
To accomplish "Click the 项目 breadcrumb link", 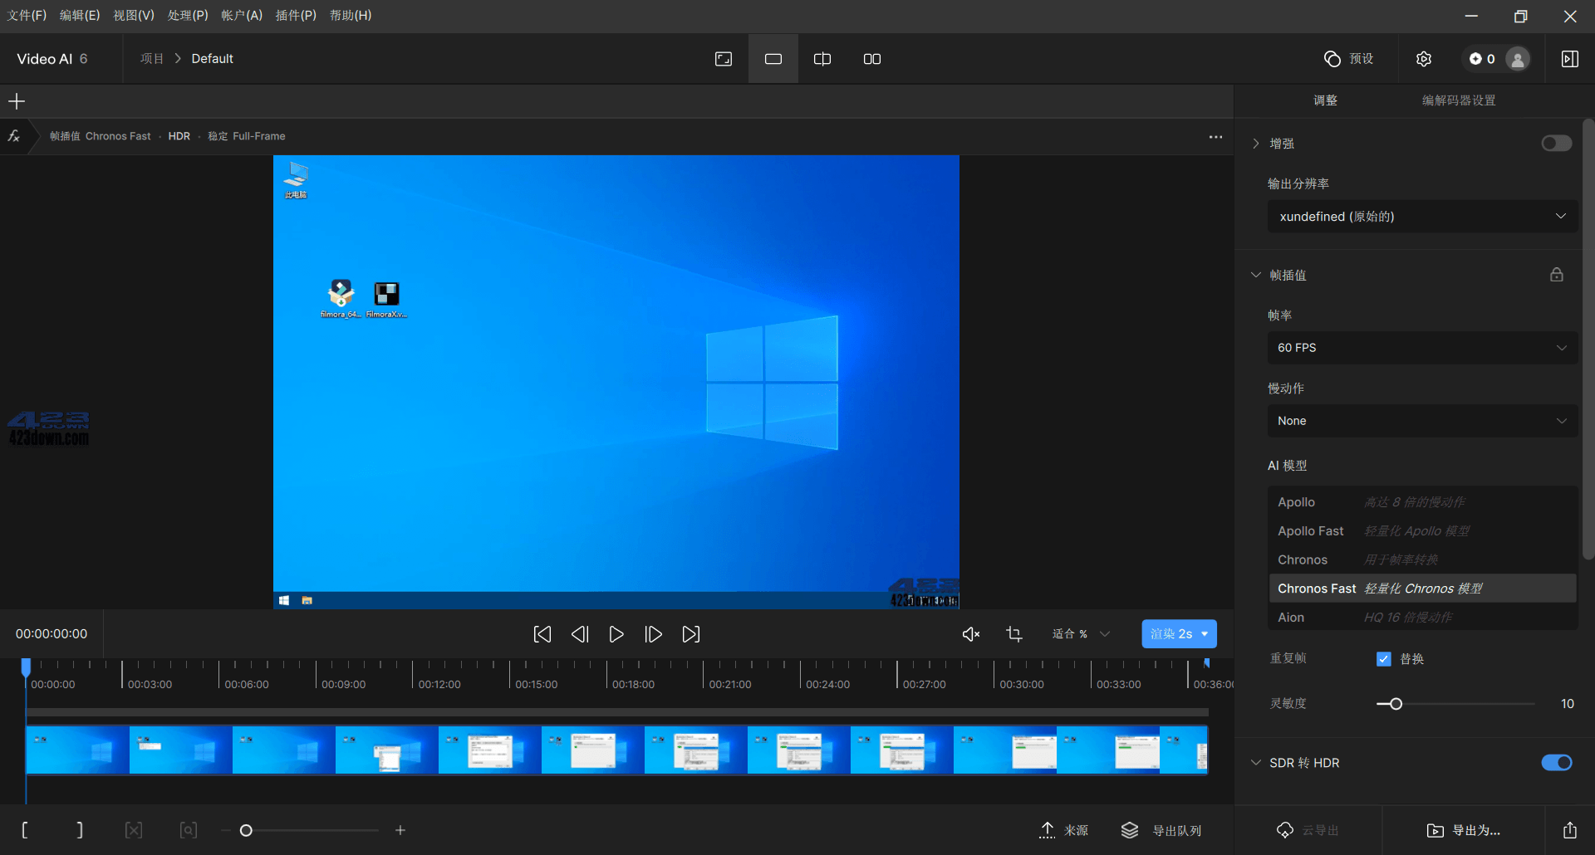I will click(x=152, y=59).
